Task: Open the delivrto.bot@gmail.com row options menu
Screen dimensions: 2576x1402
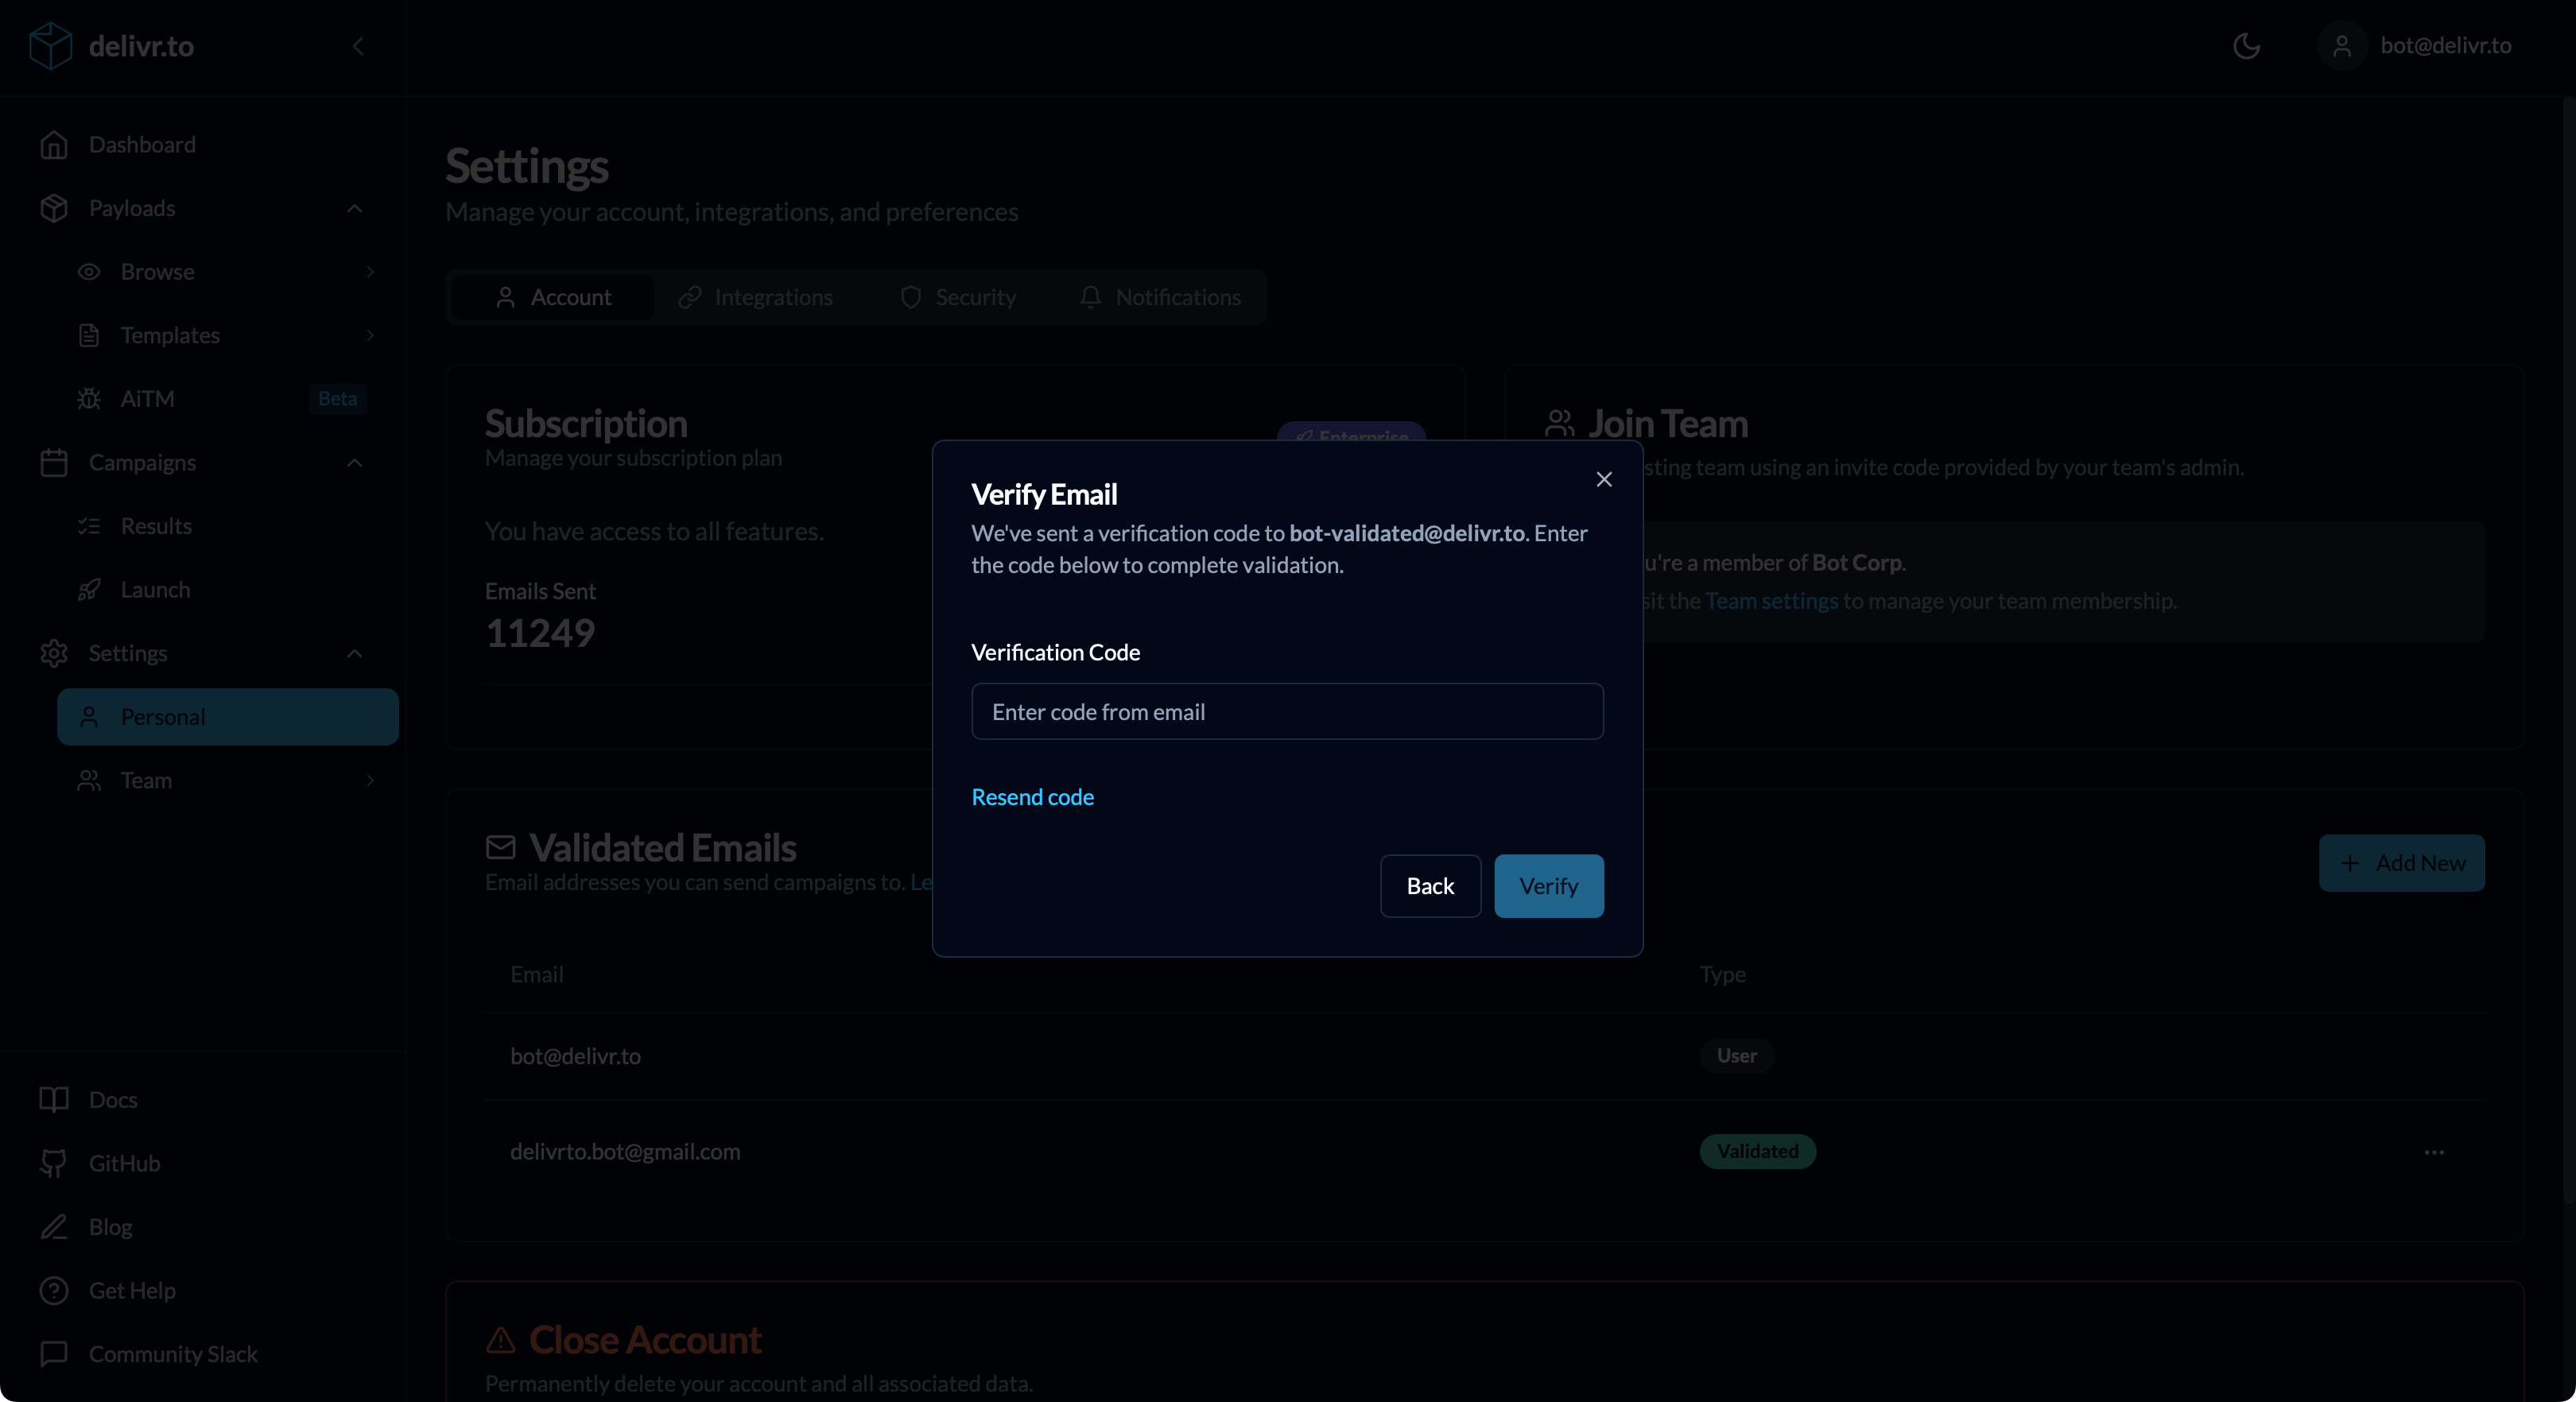Action: coord(2434,1152)
